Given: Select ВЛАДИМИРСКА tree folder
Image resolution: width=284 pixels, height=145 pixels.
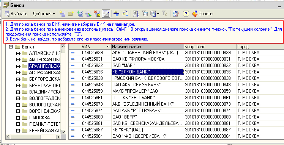Looking at the screenshot, I should [45, 92].
